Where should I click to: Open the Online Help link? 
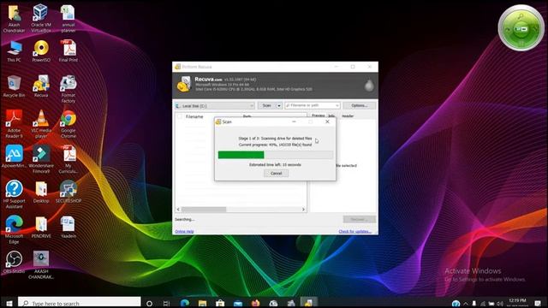(184, 231)
